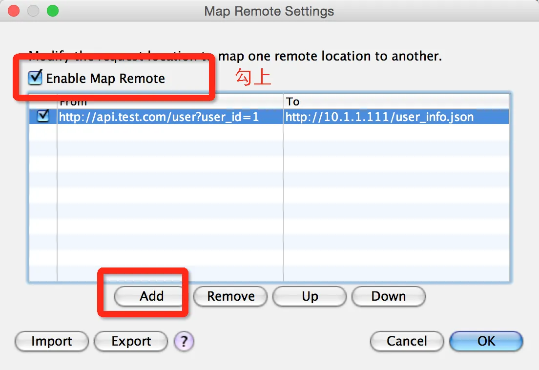Zoom the window with the green button

[x=52, y=11]
